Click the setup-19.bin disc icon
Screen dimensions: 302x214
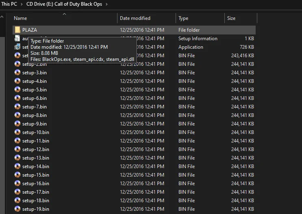click(17, 209)
